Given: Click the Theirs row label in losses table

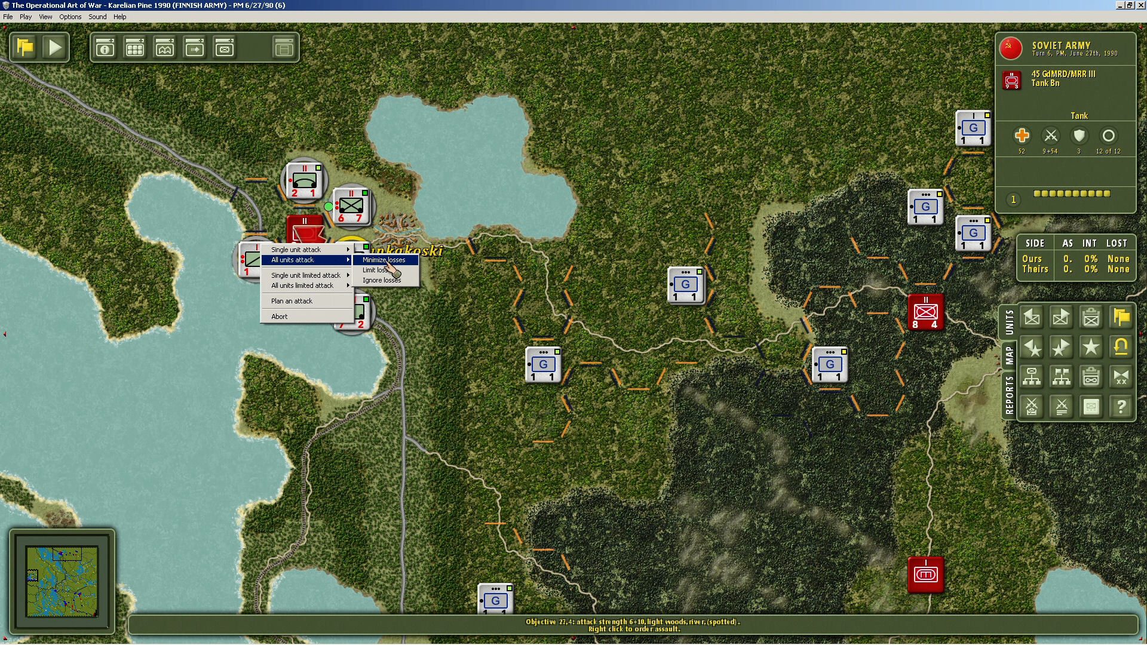Looking at the screenshot, I should click(x=1035, y=269).
